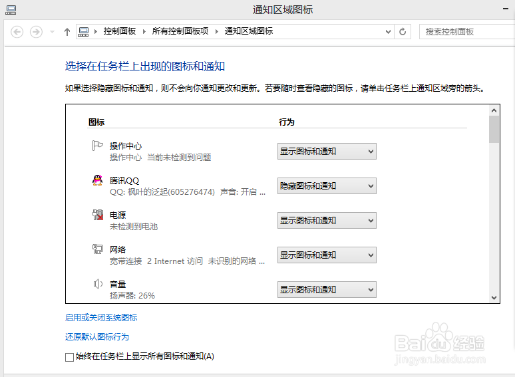Click the 操作中心 flag icon
515x377 pixels.
tap(98, 146)
